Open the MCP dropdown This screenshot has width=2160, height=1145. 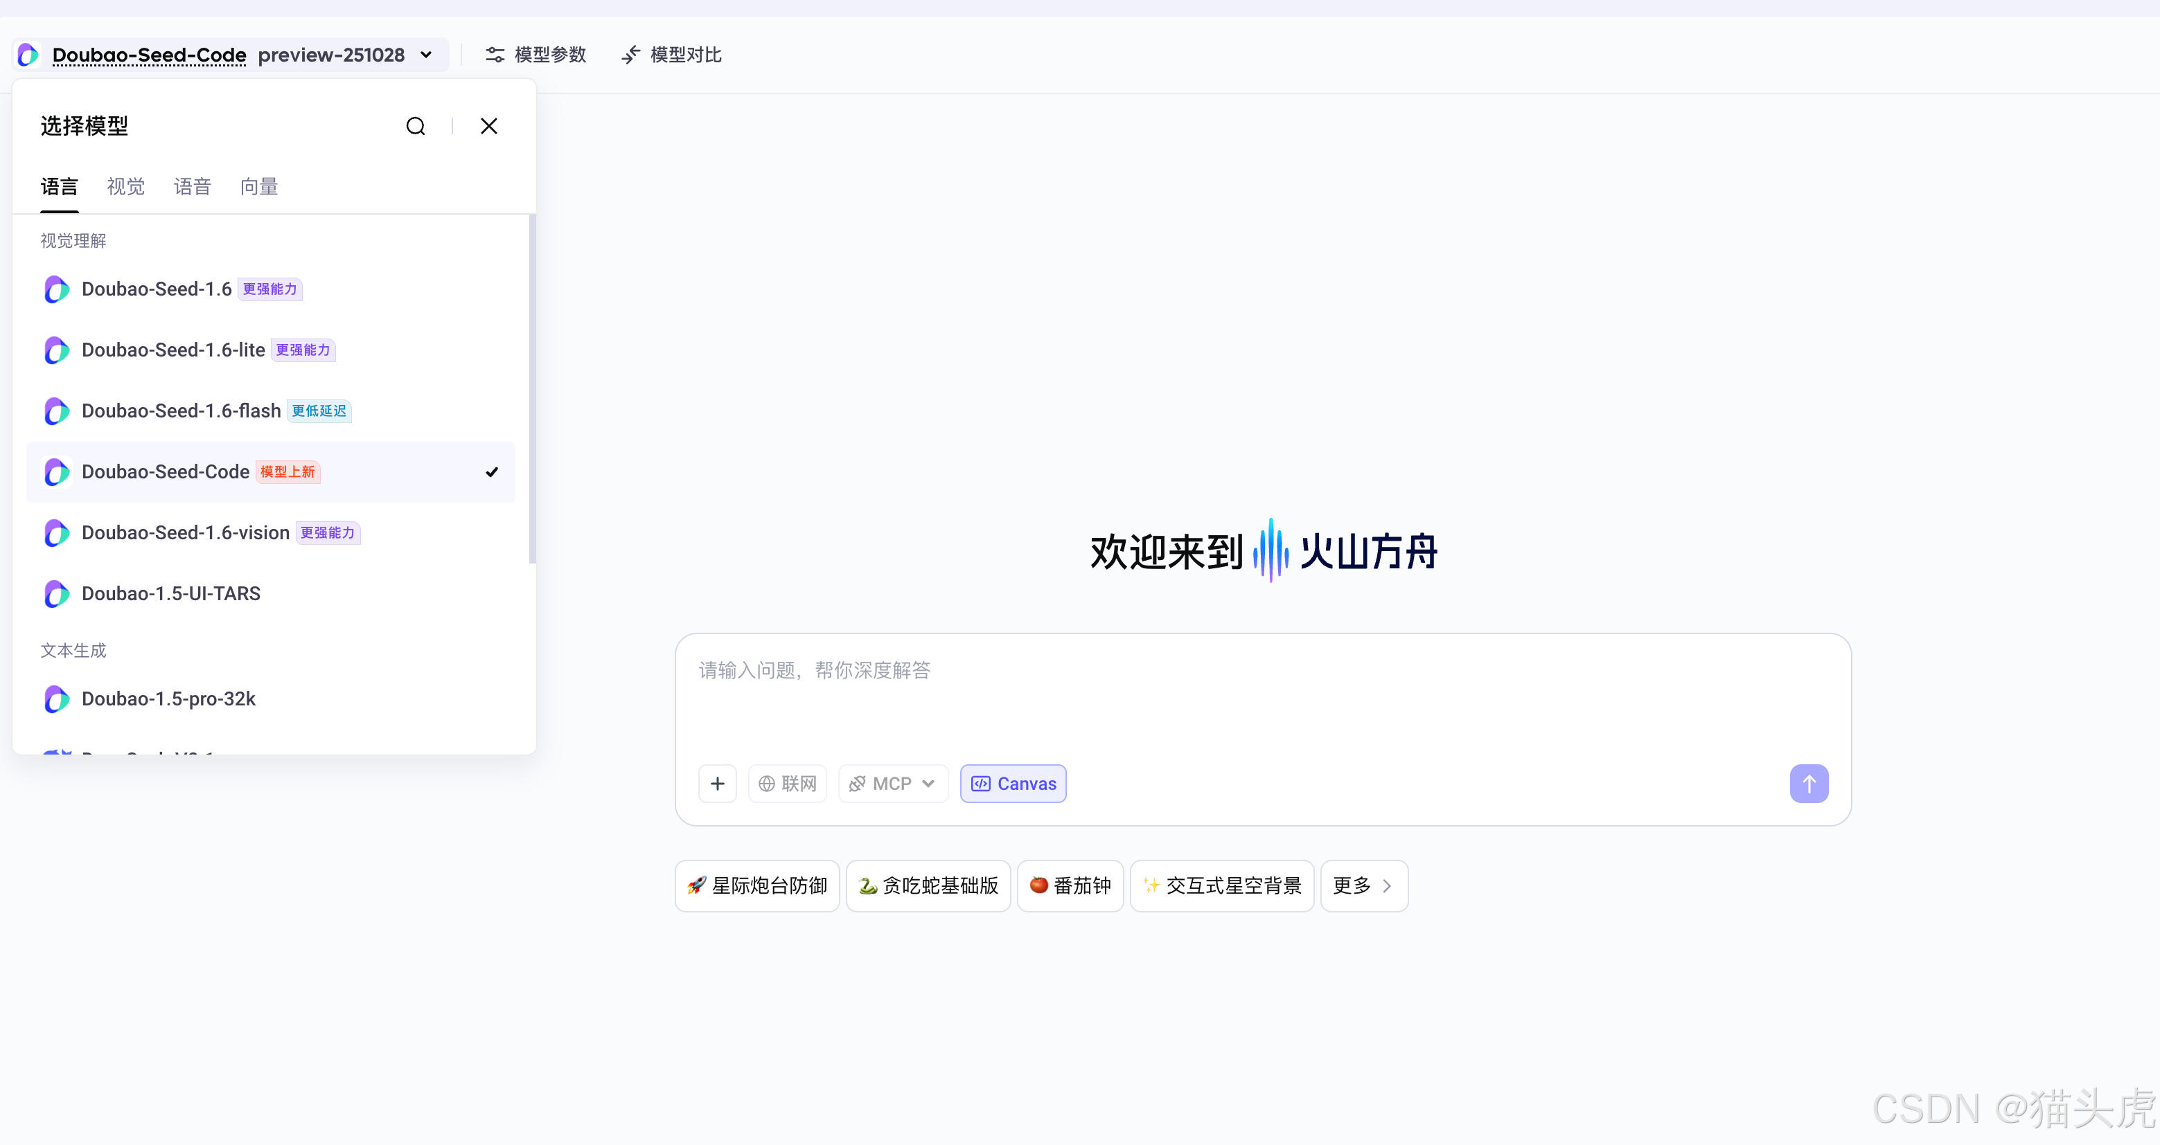point(892,783)
